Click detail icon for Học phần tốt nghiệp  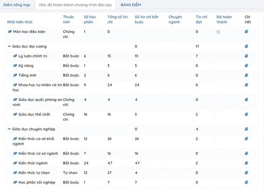(x=246, y=182)
